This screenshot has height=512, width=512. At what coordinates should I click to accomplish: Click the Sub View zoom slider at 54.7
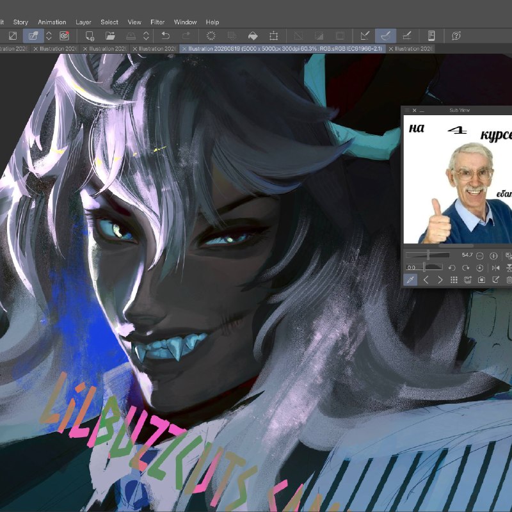pos(428,255)
